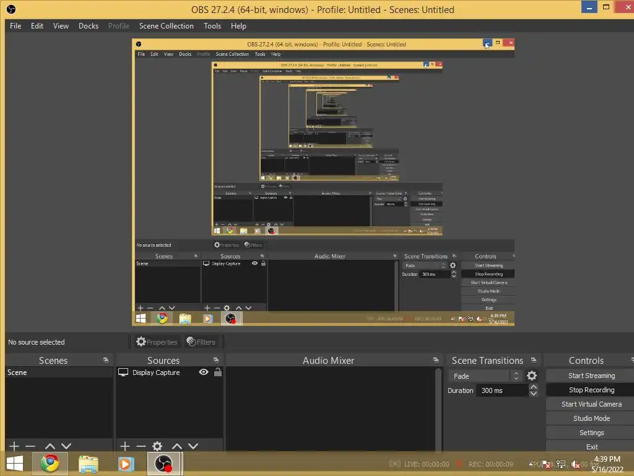Open the Edit menu
The image size is (634, 476).
coord(37,26)
